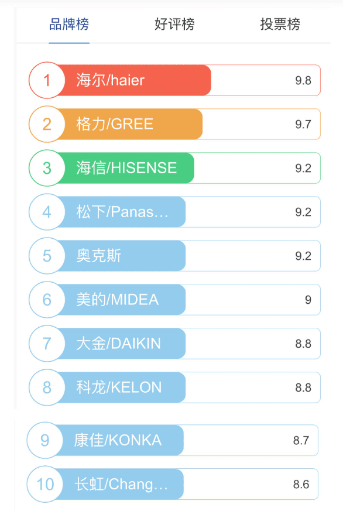Screen dimensions: 343x511
Task: Open the 松下/Panas… brand entry
Action: pos(174,212)
